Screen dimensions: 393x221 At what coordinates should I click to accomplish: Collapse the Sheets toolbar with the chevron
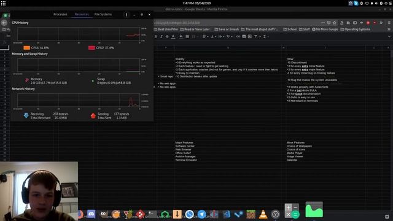[389, 37]
